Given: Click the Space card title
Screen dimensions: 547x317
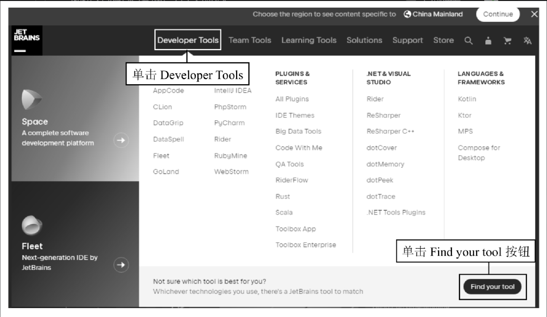Looking at the screenshot, I should click(x=35, y=122).
